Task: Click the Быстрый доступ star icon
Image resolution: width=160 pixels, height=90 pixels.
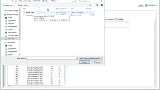Action: coord(5,10)
